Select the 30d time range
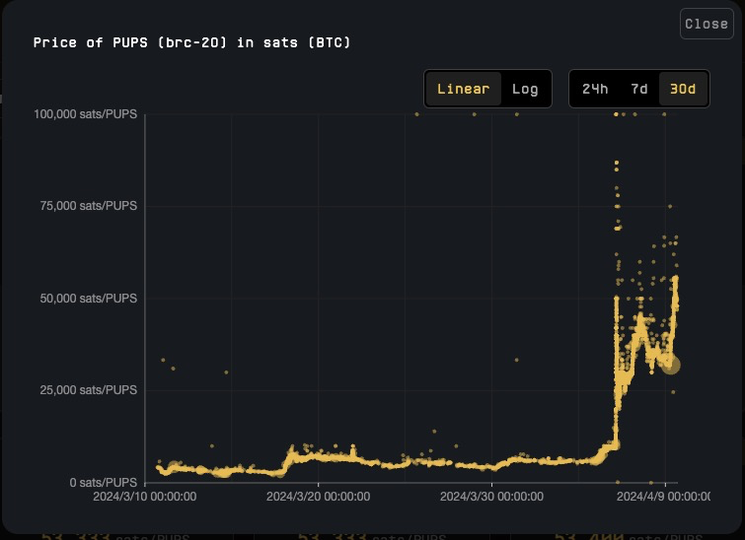Screen dimensions: 745x540 pos(683,89)
